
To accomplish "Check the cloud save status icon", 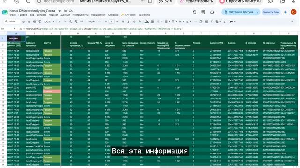I will click(x=71, y=11).
